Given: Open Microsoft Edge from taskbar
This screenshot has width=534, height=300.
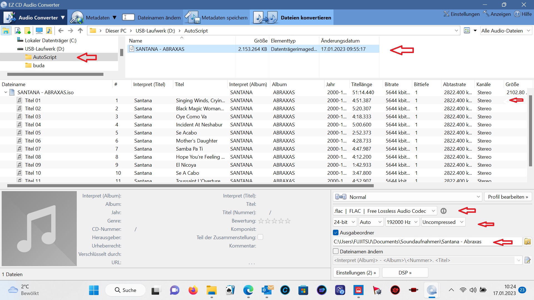Looking at the screenshot, I should coord(248,290).
